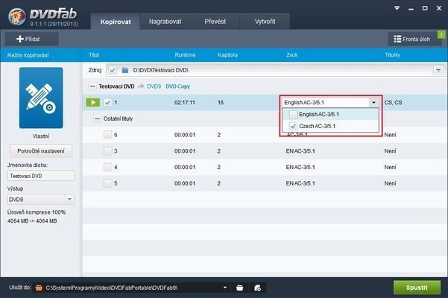
Task: Open the source path dropdown arrow
Action: [x=438, y=70]
